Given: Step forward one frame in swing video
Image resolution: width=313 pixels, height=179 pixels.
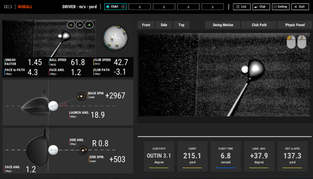Looking at the screenshot, I should [x=80, y=25].
